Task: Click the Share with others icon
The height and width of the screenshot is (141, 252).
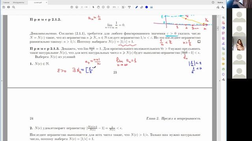Action: pyautogui.click(x=223, y=7)
